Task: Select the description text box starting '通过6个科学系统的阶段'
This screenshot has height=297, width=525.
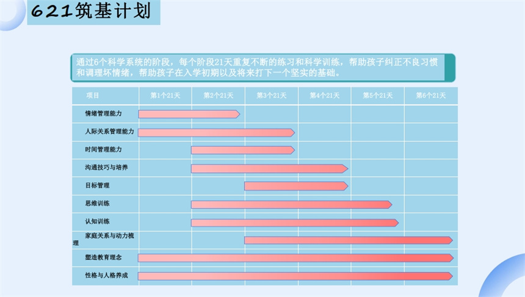Action: [x=263, y=68]
